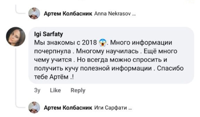
Task: Open Igi Sarfaty's profile picture
Action: point(16,37)
